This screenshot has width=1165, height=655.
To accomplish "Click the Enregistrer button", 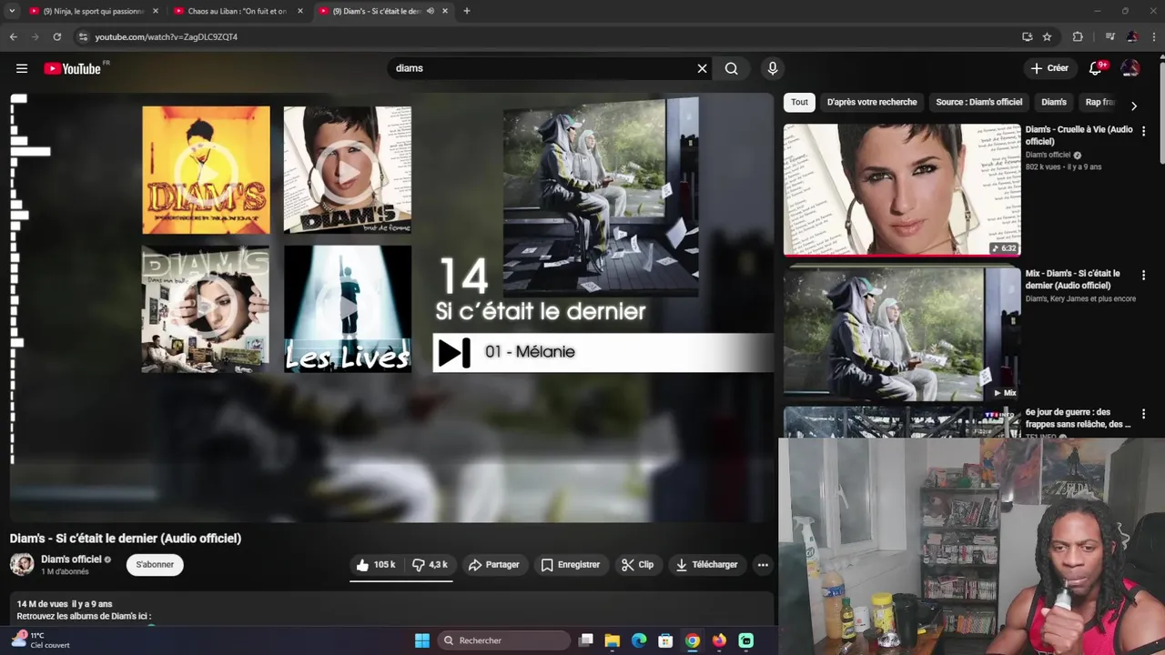I will pyautogui.click(x=570, y=565).
